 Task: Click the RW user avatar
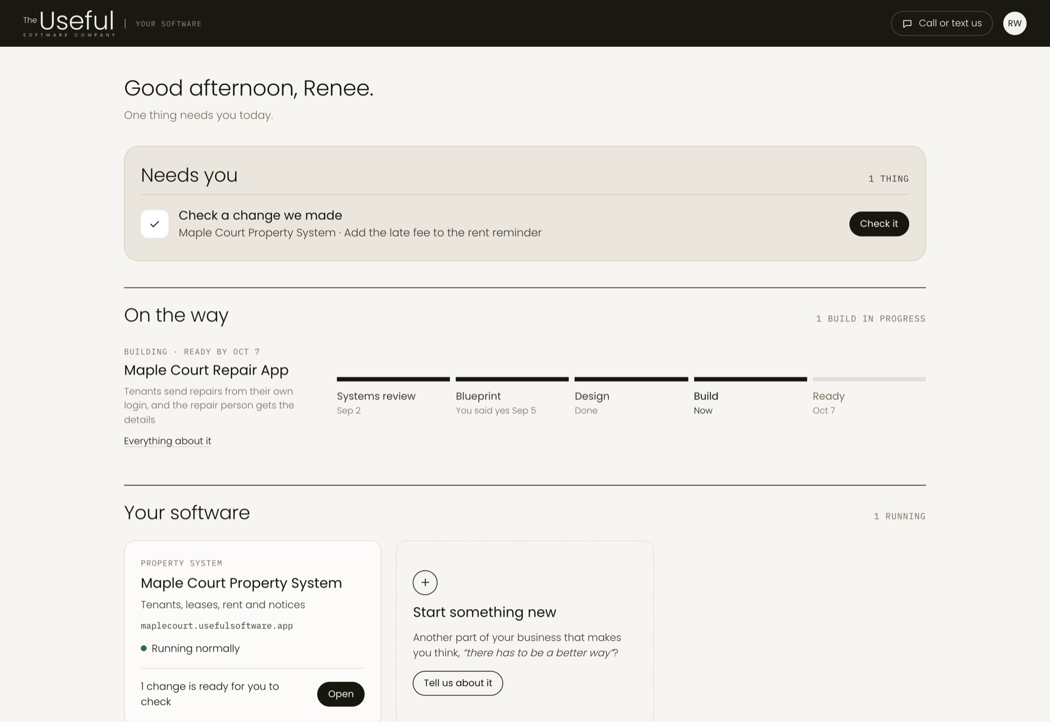point(1014,23)
